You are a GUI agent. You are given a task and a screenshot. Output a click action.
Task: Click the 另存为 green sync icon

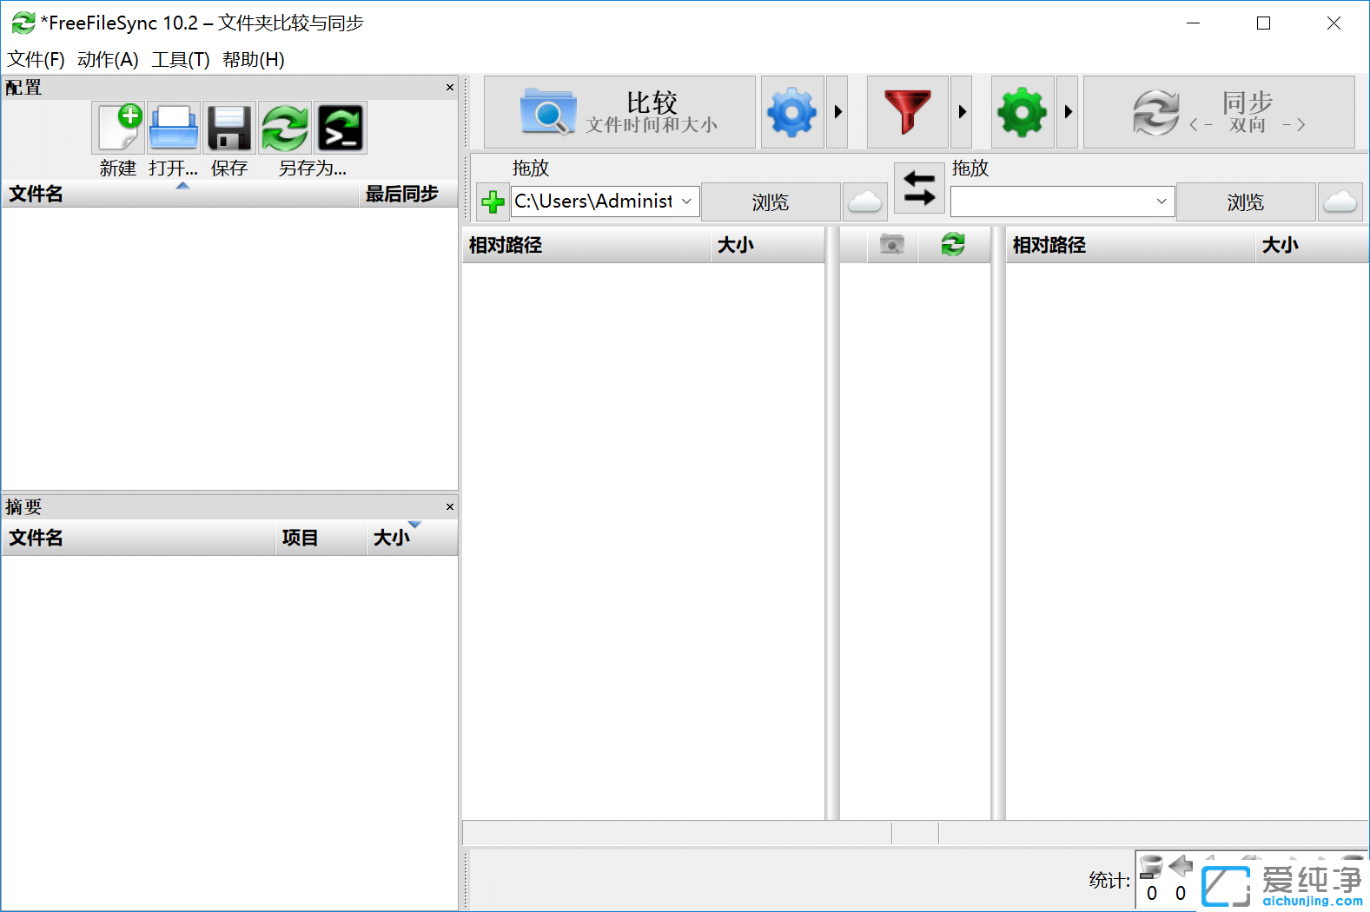tap(285, 128)
